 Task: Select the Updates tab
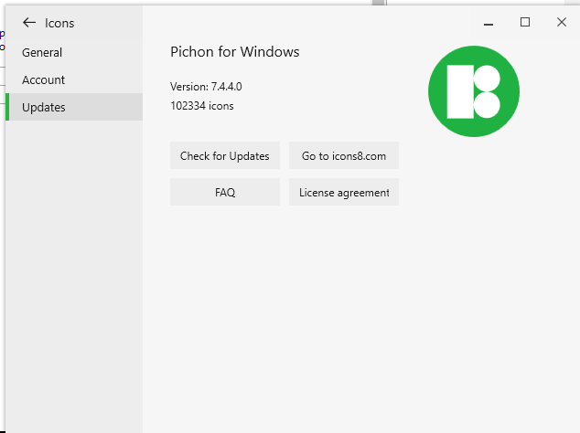(x=74, y=107)
